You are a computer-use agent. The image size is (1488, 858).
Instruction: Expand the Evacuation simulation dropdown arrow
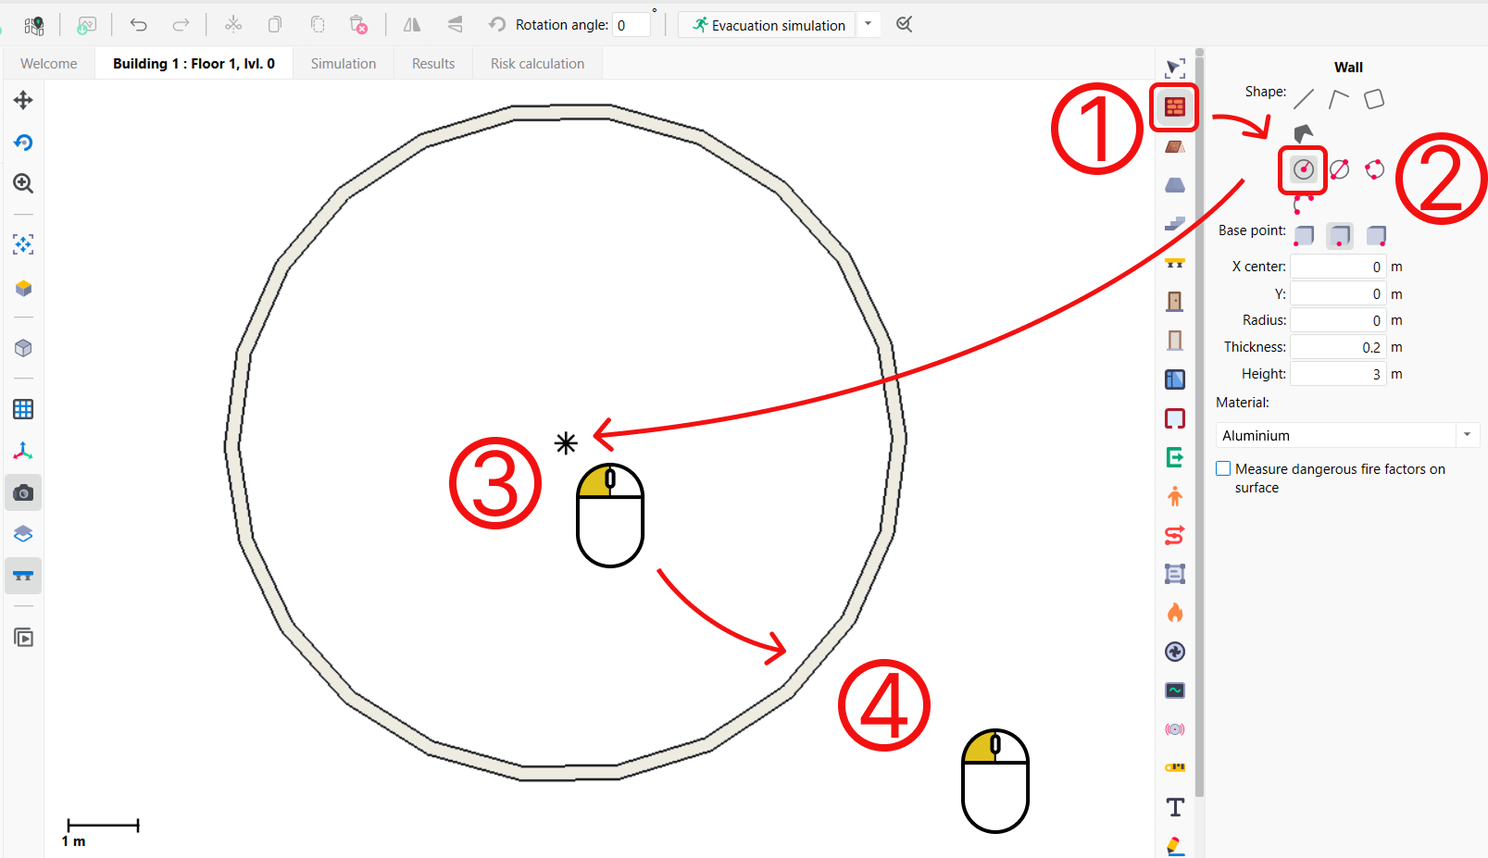(868, 25)
